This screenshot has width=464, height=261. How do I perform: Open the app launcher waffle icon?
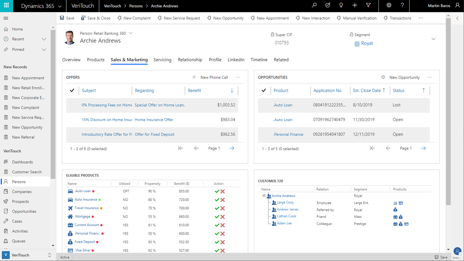[6, 6]
